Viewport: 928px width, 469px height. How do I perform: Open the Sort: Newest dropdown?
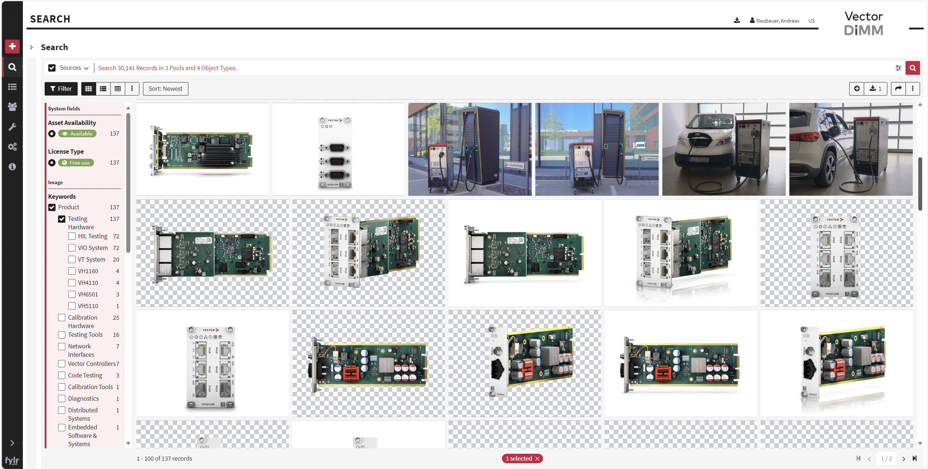165,89
